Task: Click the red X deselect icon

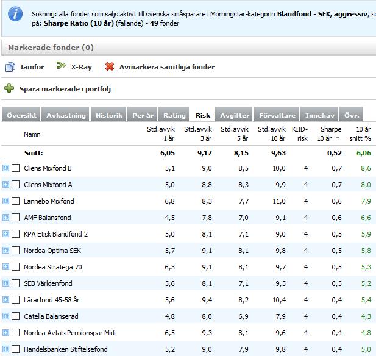Action: (110, 66)
